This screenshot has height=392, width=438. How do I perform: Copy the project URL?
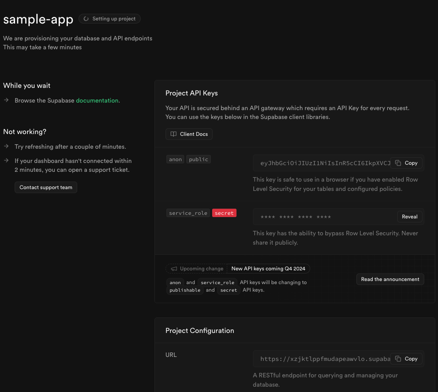(x=406, y=359)
